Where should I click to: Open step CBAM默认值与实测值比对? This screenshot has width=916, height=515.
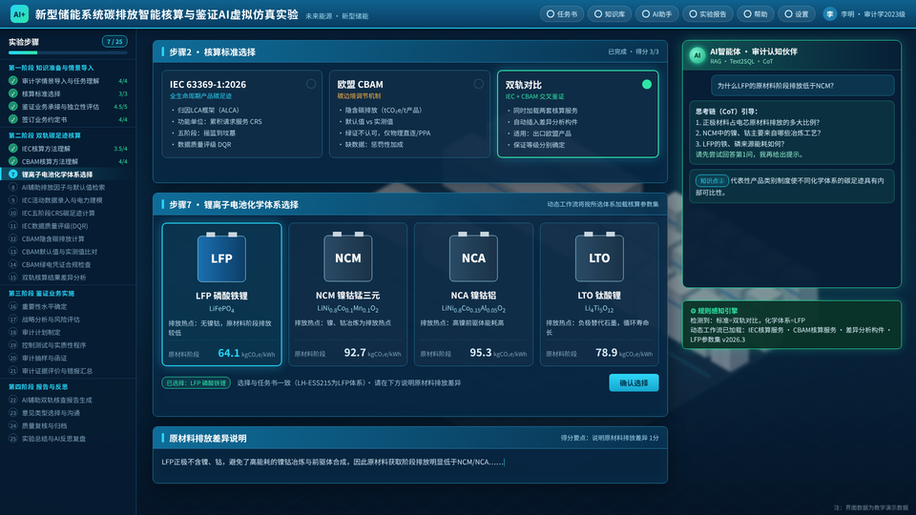pos(68,252)
